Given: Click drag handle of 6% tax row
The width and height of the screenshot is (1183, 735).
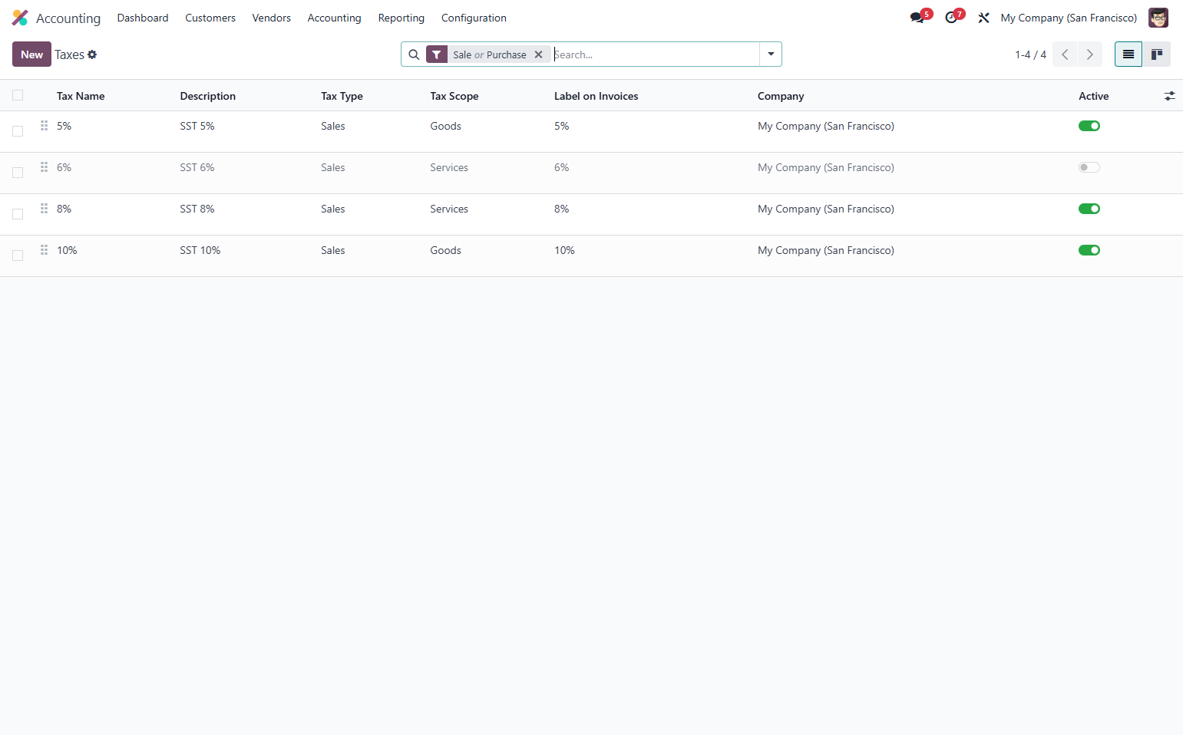Looking at the screenshot, I should (45, 166).
